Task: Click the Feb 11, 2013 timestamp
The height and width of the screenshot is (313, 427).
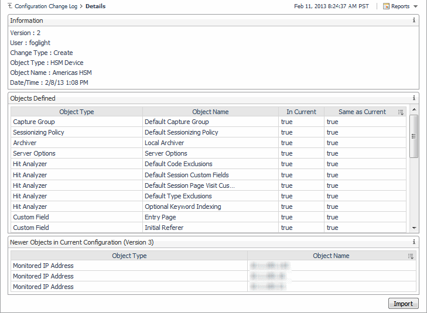Action: 332,6
